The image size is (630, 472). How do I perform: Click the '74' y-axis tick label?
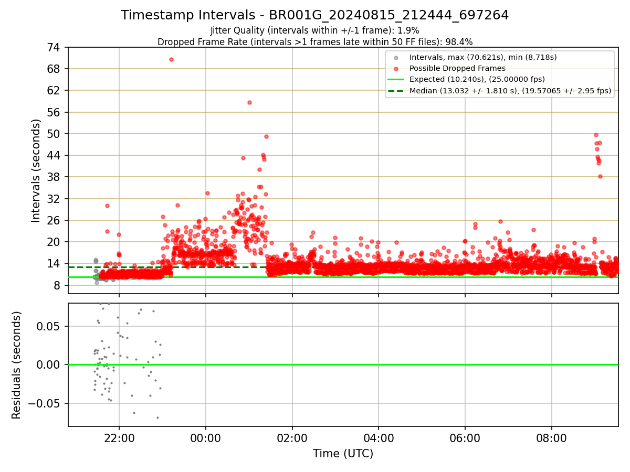point(55,47)
